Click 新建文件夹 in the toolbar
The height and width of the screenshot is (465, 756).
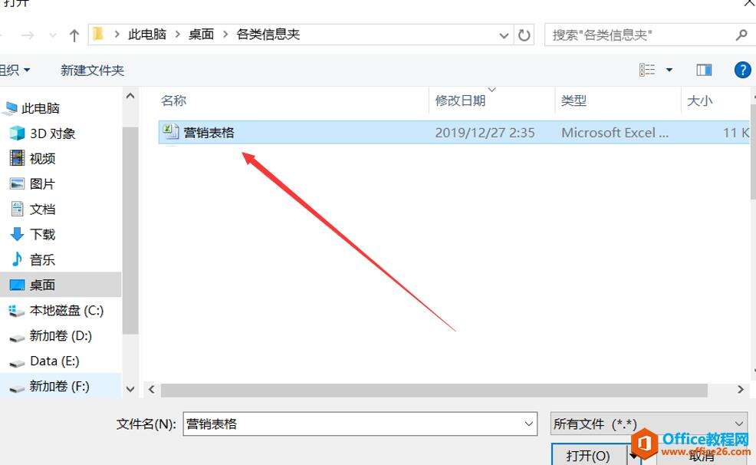[x=92, y=71]
